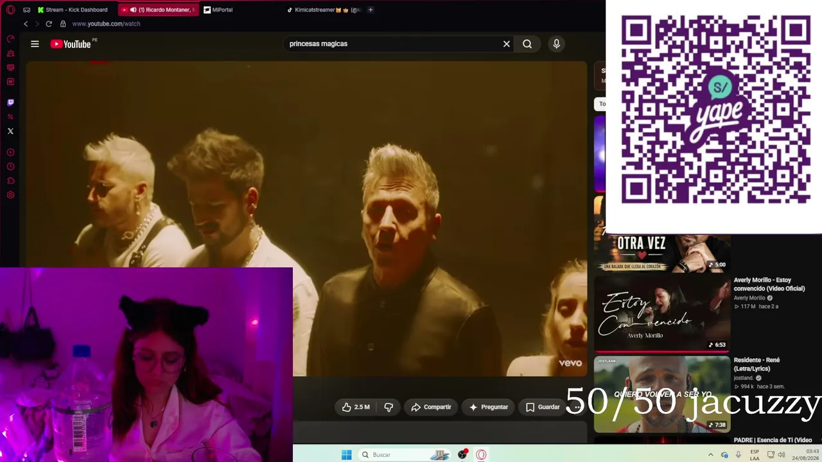Viewport: 822px width, 462px height.
Task: Open the ESP LAA keyboard language switcher
Action: pos(755,455)
